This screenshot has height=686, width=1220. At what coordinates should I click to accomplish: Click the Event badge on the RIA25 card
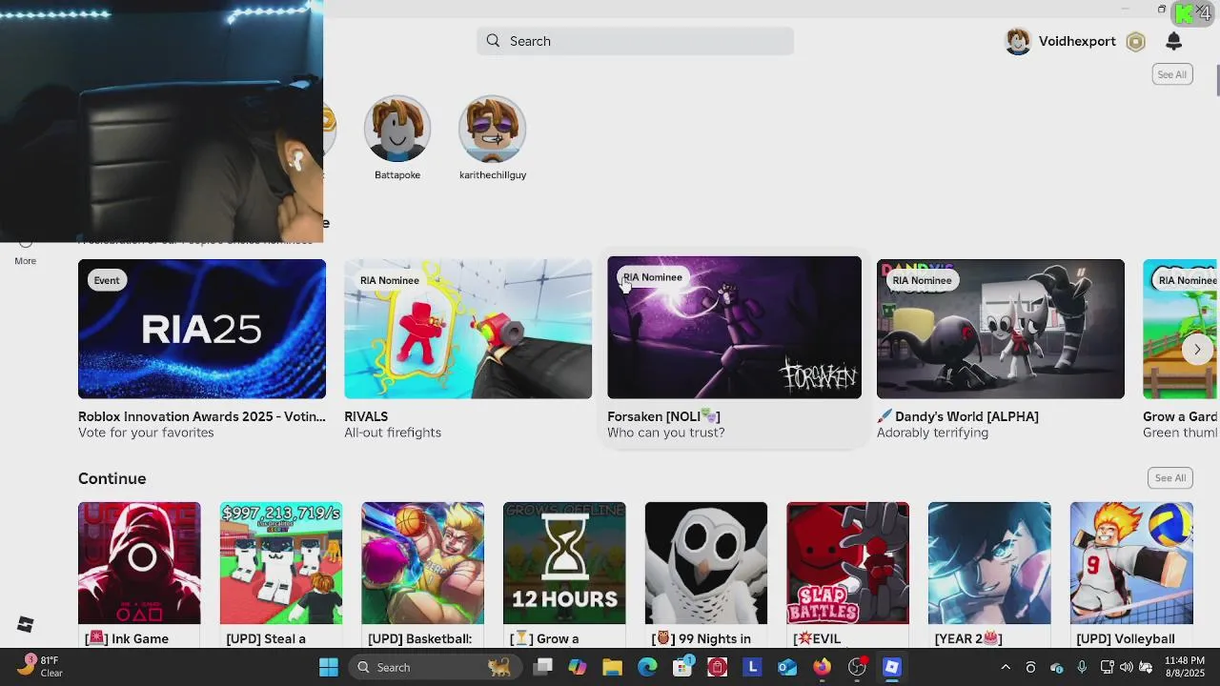[x=107, y=280]
